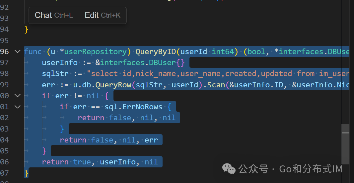
Task: Click the vertical scrollbar thumb
Action: point(345,144)
